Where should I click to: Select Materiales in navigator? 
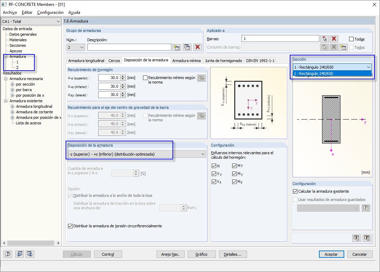pyautogui.click(x=18, y=40)
